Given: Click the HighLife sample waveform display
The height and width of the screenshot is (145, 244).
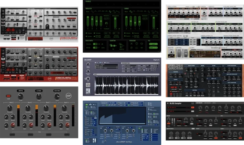Looking at the screenshot, I should (x=126, y=85).
